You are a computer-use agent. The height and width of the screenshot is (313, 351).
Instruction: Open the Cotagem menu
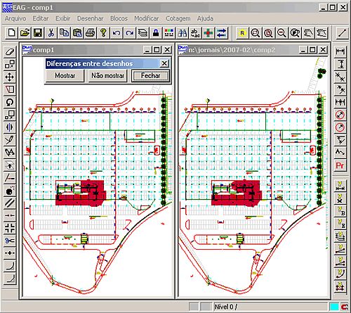click(x=178, y=18)
